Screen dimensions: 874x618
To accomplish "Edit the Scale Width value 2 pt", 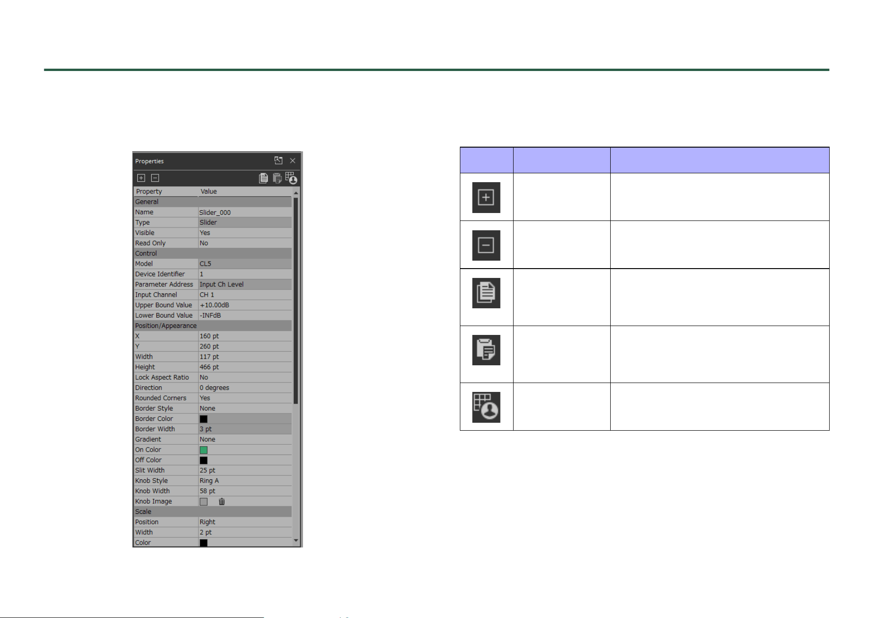I will [245, 532].
